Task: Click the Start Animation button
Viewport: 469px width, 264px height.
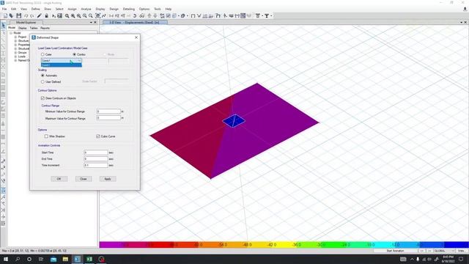Action: (x=396, y=251)
